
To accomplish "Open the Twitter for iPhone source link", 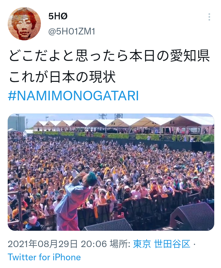I will tap(44, 257).
